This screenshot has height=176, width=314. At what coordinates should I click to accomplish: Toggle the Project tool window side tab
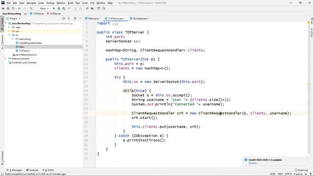(x=2, y=23)
